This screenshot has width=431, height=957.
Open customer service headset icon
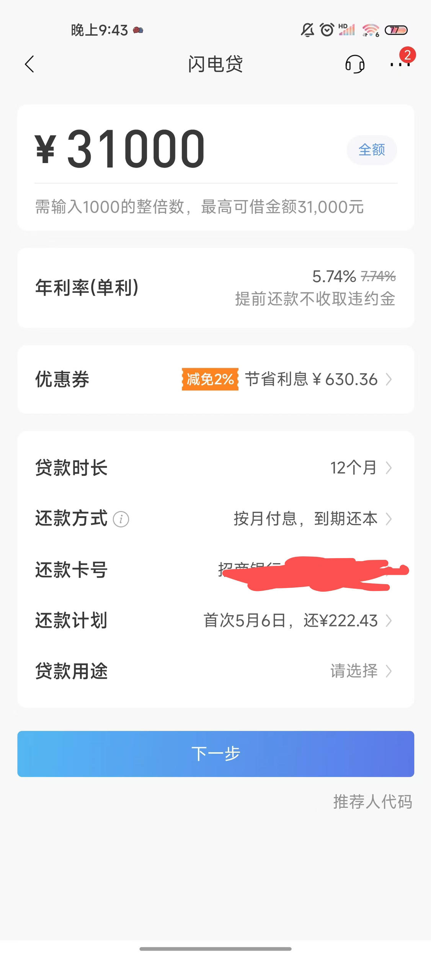pyautogui.click(x=355, y=64)
